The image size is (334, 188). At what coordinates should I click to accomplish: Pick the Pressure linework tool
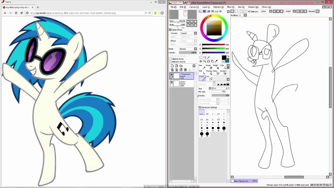coord(209,72)
